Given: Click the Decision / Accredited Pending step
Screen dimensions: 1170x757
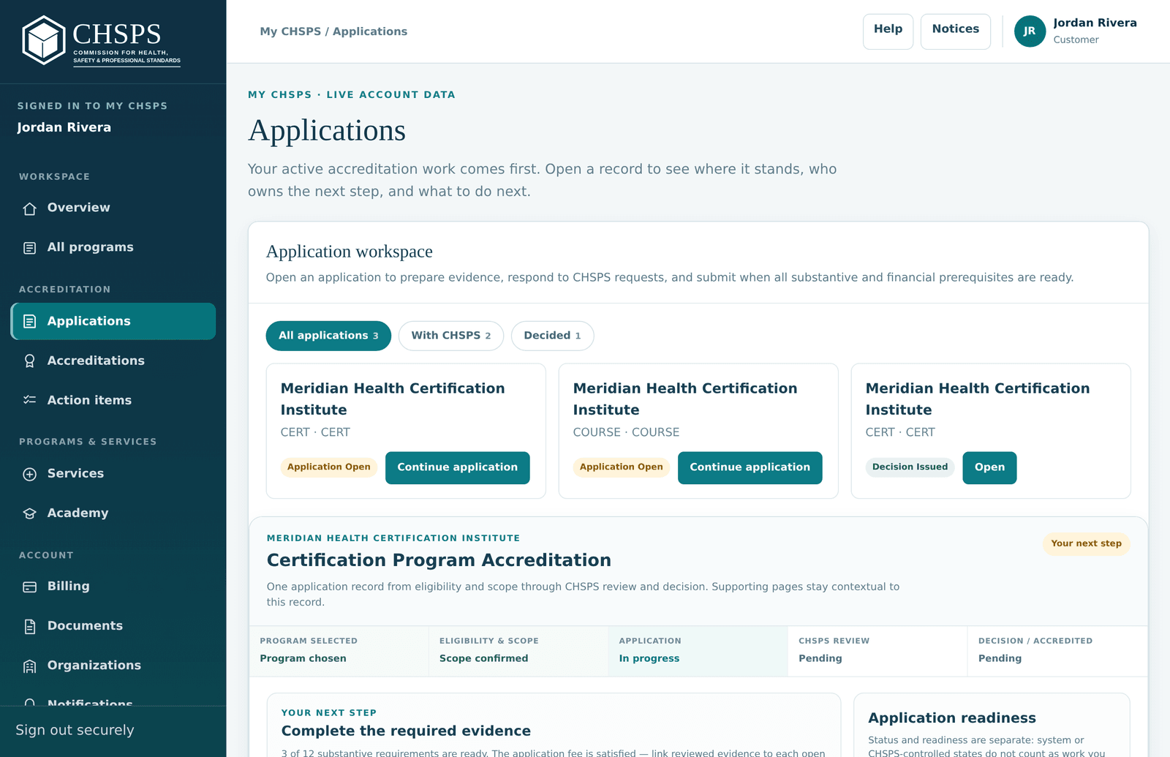Looking at the screenshot, I should click(x=1057, y=650).
